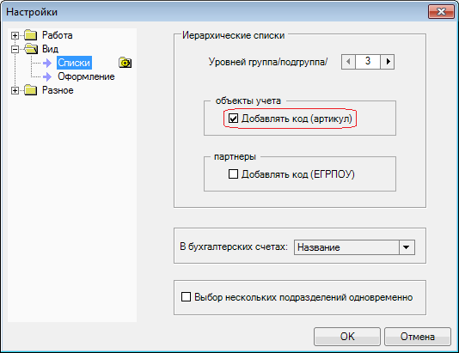Select the Оформление tree item
The height and width of the screenshot is (353, 459).
click(x=86, y=76)
